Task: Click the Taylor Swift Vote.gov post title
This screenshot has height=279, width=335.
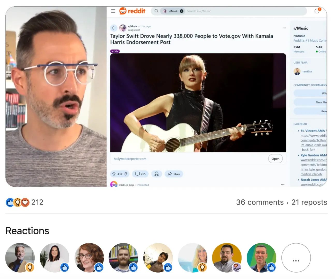Action: click(192, 39)
